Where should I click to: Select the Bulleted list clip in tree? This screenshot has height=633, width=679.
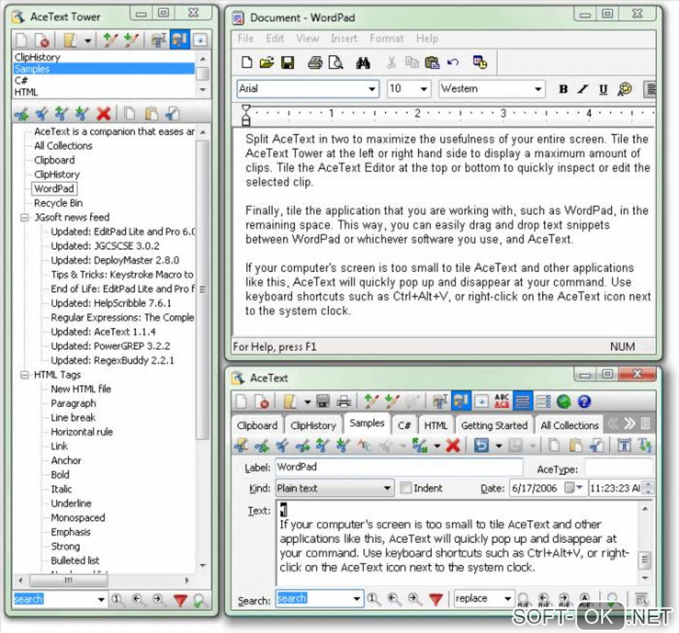(x=75, y=560)
